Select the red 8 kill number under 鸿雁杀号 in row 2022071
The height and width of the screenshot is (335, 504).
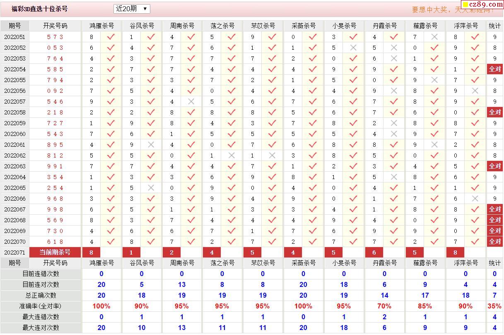(91, 252)
